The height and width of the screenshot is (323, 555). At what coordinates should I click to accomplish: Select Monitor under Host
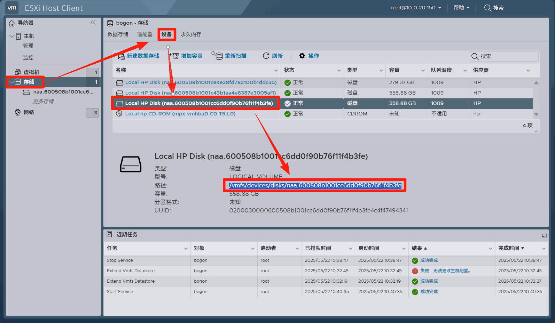click(x=28, y=58)
